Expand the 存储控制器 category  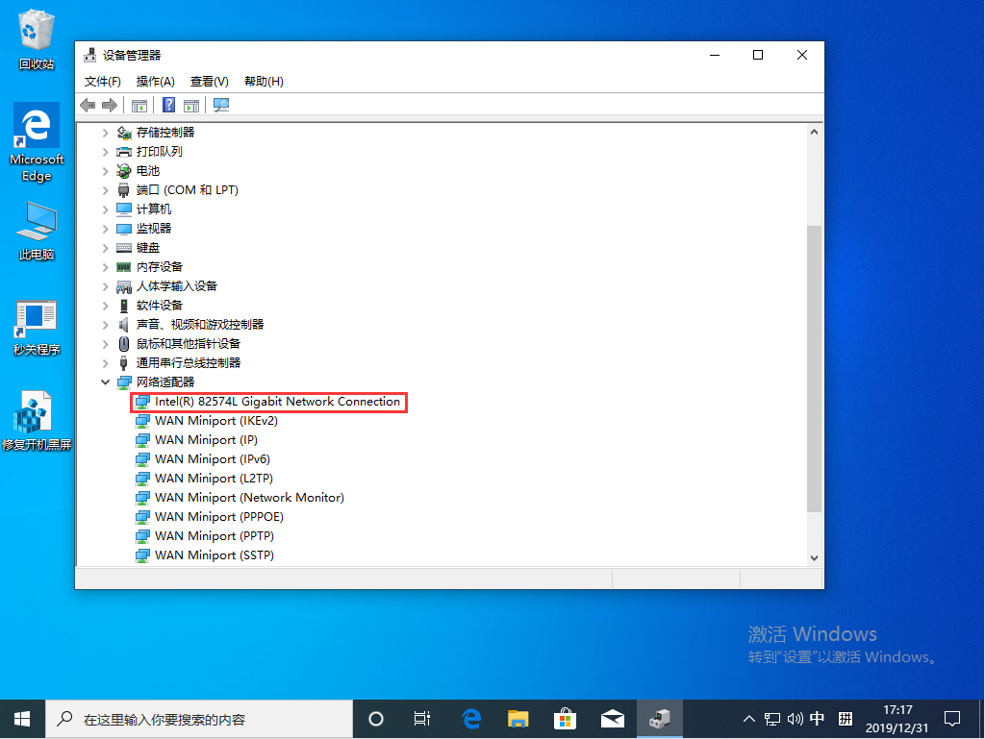[x=106, y=132]
